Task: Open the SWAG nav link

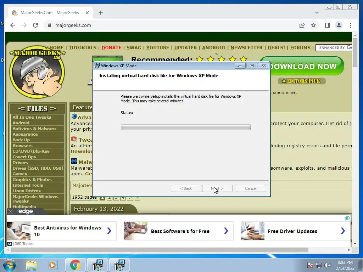Action: [134, 48]
